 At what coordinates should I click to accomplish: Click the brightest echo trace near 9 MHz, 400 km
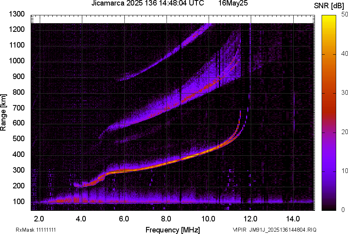[189, 157]
